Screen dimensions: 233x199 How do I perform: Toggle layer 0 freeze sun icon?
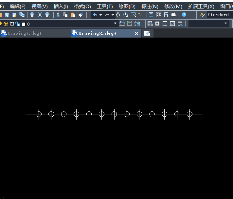point(6,24)
